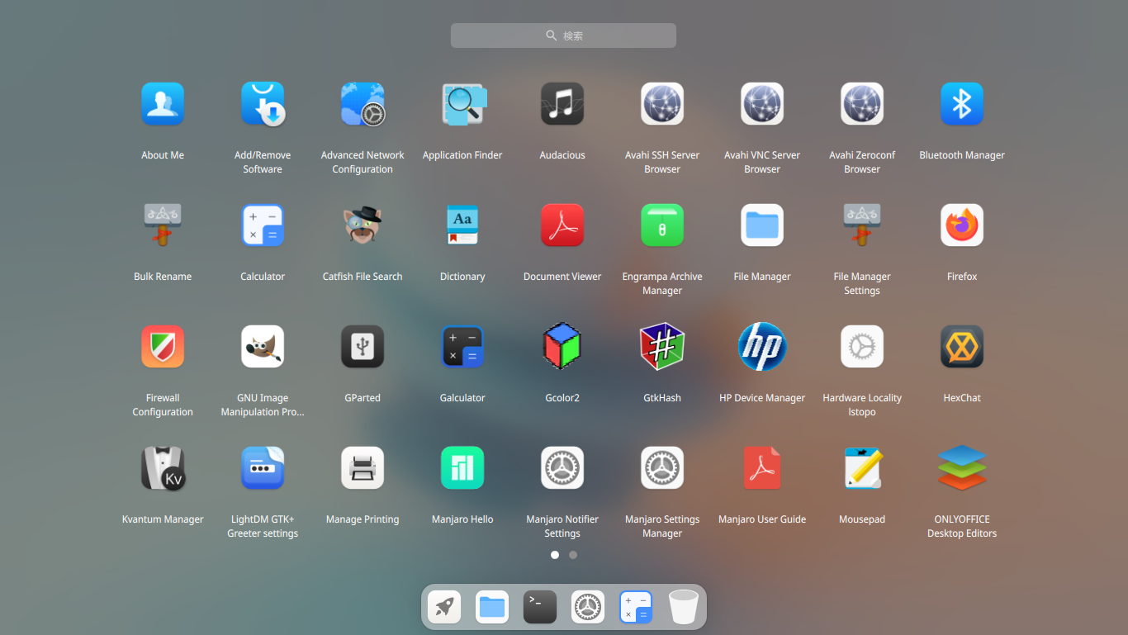
Task: Open LightDM GTK+ Greeter settings
Action: click(263, 468)
